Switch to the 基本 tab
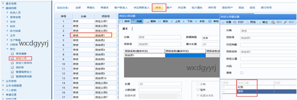 [x=125, y=29]
